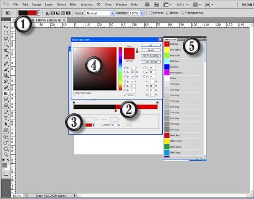Select the Hand tool
The image size is (254, 199).
pos(6,148)
